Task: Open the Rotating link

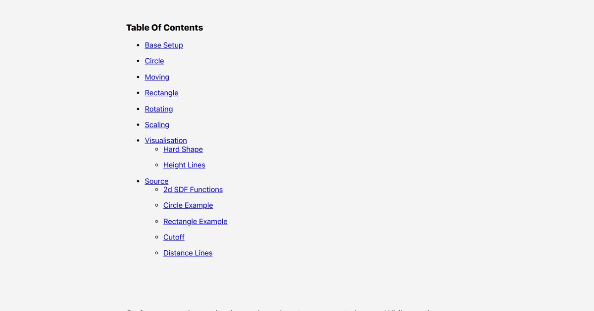Action: click(x=159, y=109)
